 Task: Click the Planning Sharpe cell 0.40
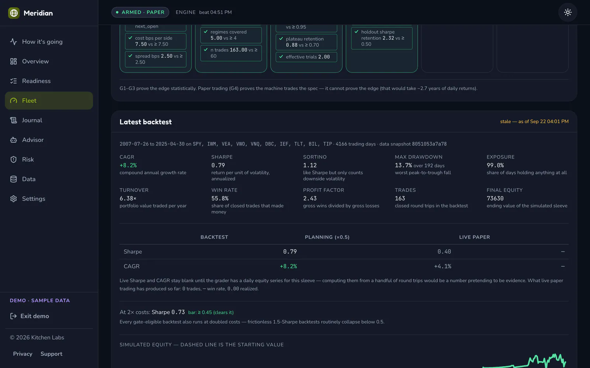(444, 252)
